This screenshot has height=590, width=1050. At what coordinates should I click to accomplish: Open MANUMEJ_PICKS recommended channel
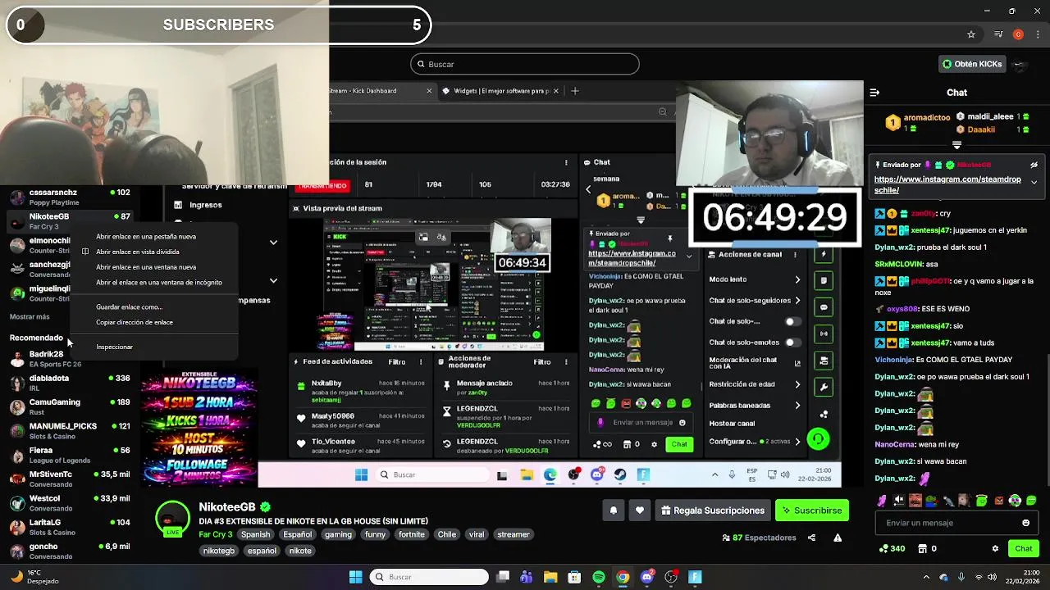pos(70,430)
